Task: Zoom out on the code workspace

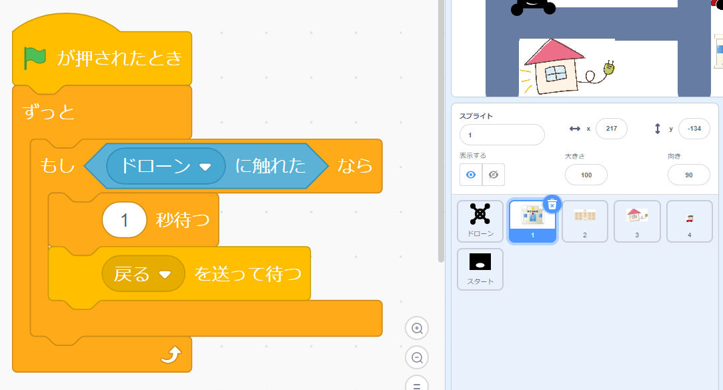Action: (x=417, y=357)
